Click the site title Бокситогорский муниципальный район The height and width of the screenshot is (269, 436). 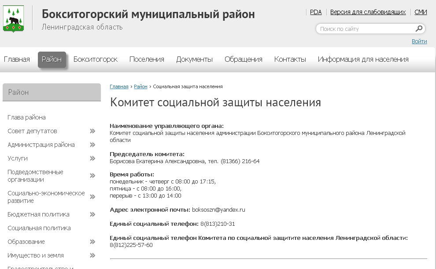[x=148, y=14]
